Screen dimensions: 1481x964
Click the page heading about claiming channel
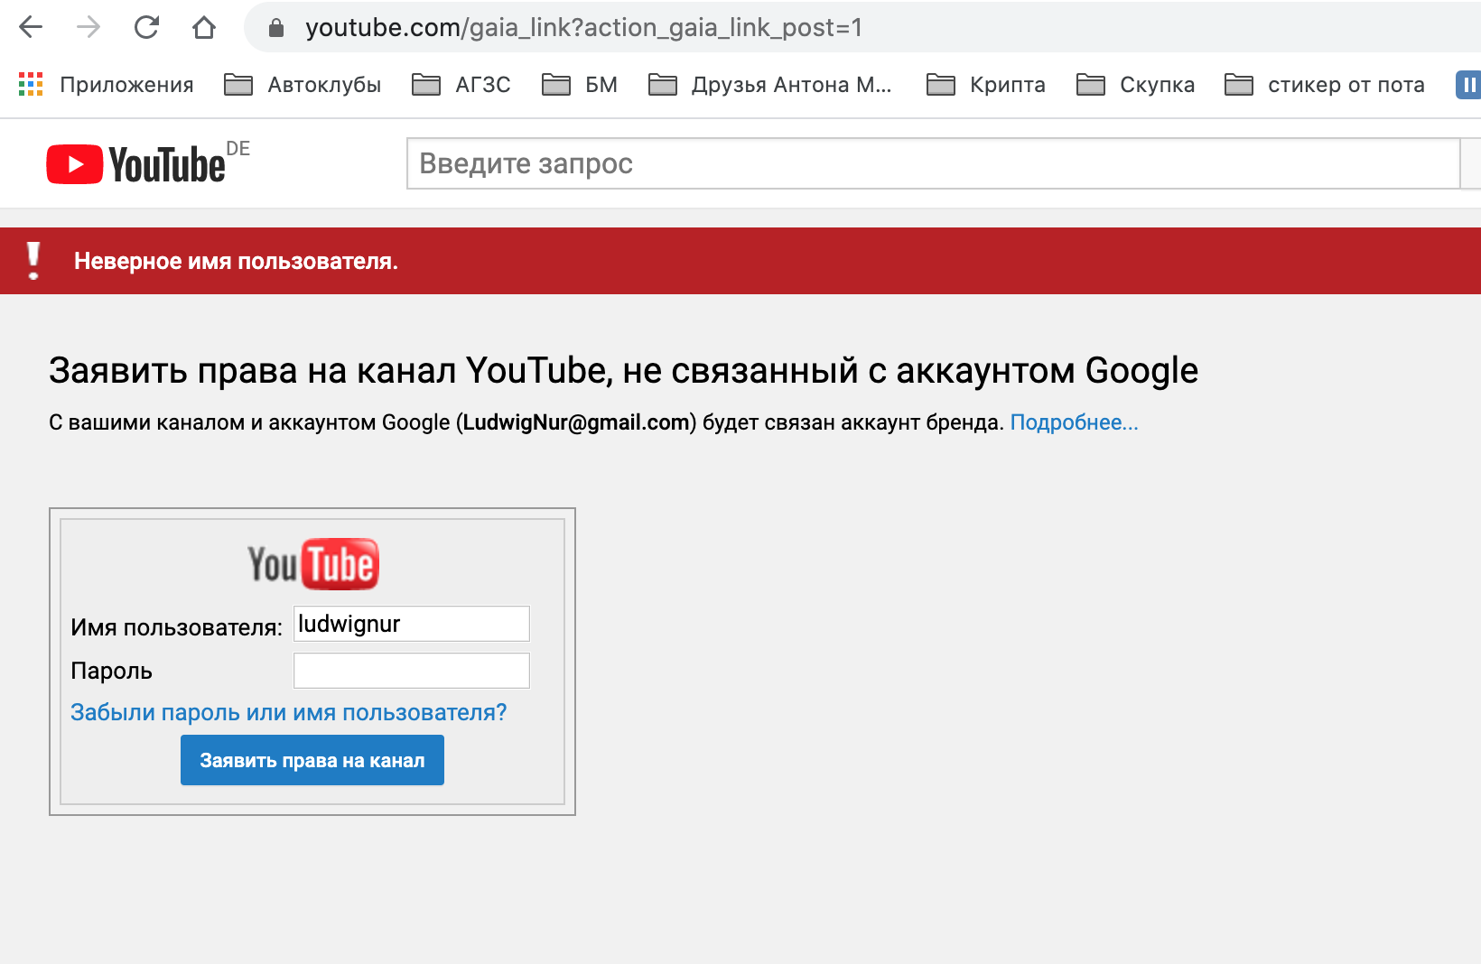coord(623,370)
